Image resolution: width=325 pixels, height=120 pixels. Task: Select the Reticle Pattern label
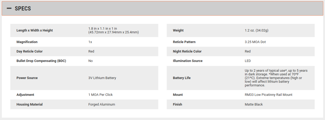coord(184,42)
